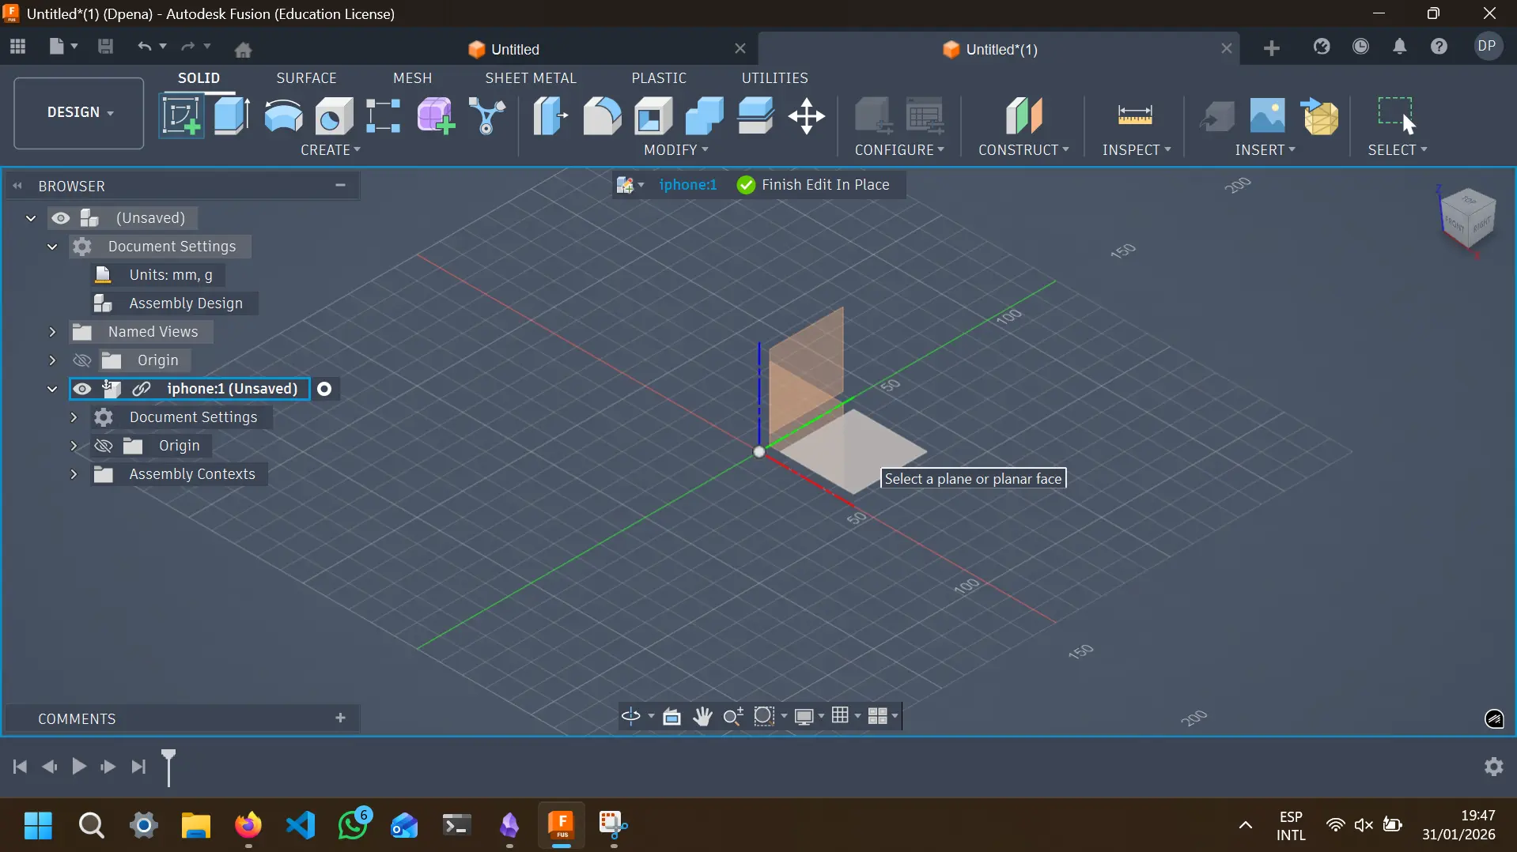Select the Offset Face tool

756,116
